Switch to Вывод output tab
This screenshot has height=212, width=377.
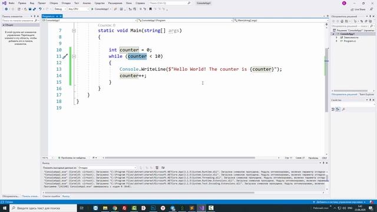click(x=65, y=196)
